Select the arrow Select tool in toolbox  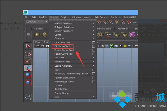point(28,46)
